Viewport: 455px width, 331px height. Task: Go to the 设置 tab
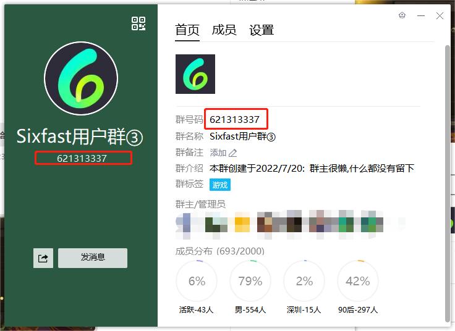coord(262,30)
